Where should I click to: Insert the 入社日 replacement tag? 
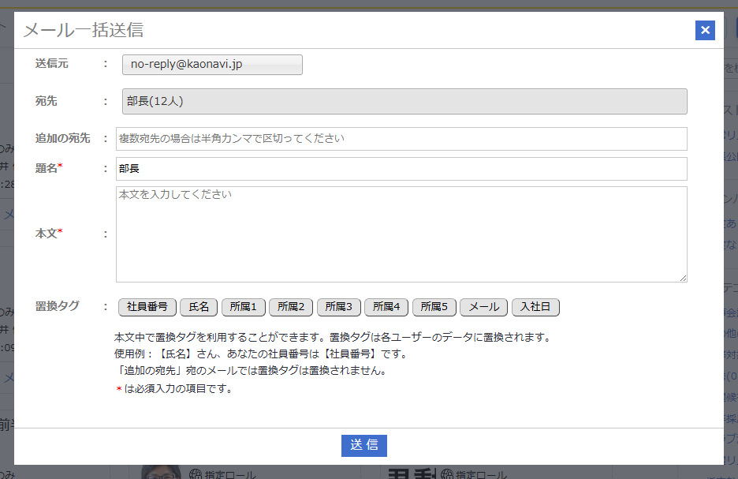click(x=536, y=307)
